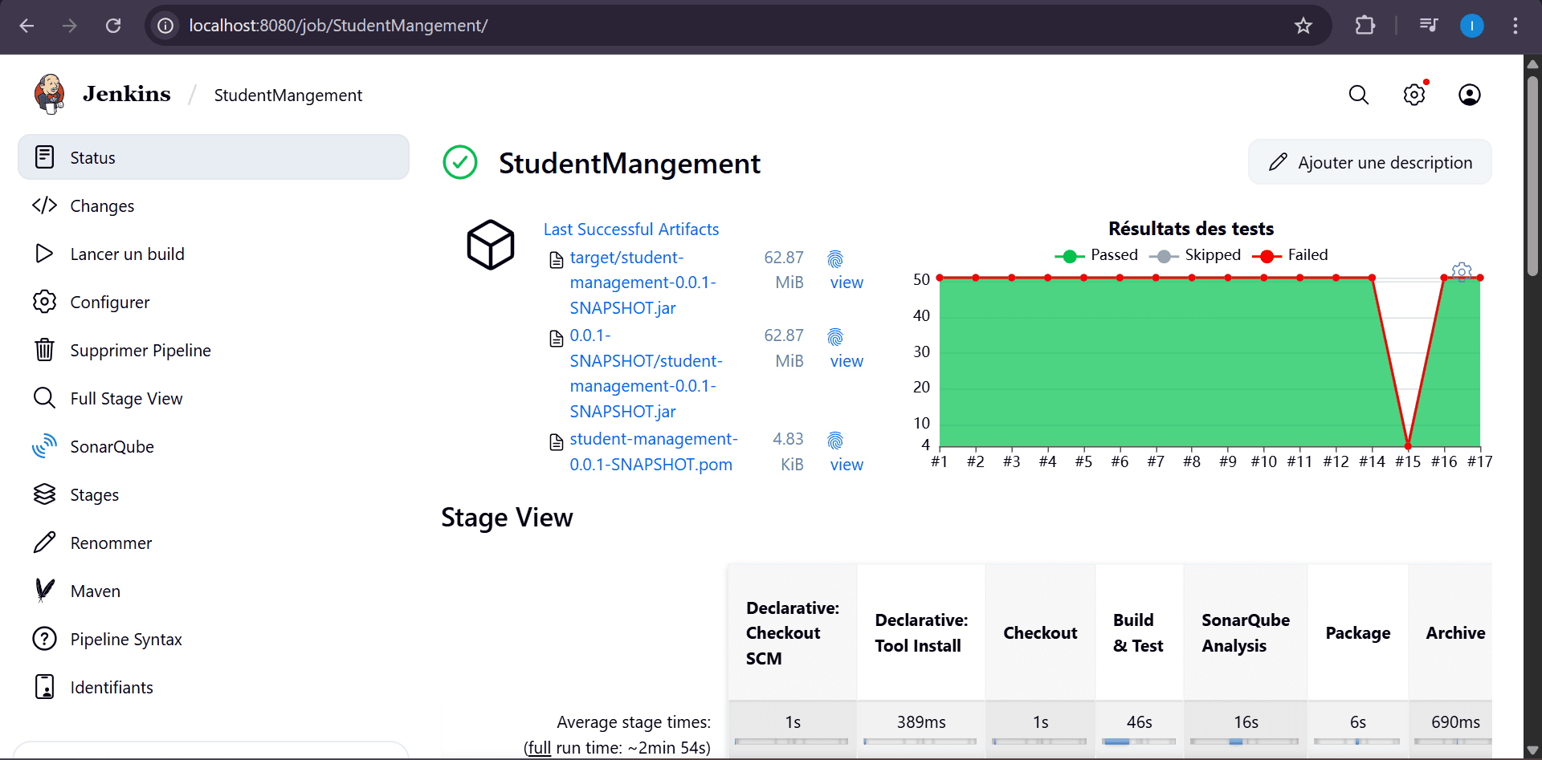Click the Pipeline Syntax question-mark icon
The width and height of the screenshot is (1542, 760).
(x=45, y=639)
